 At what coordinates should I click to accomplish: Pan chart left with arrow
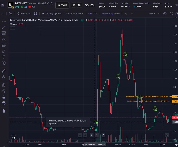92,135
